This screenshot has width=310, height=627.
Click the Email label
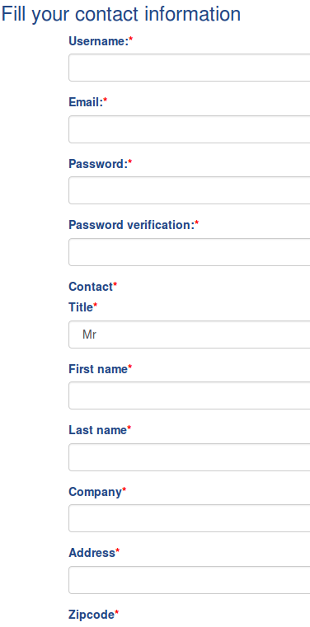[86, 102]
